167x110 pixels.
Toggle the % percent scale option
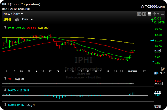pyautogui.click(x=161, y=73)
